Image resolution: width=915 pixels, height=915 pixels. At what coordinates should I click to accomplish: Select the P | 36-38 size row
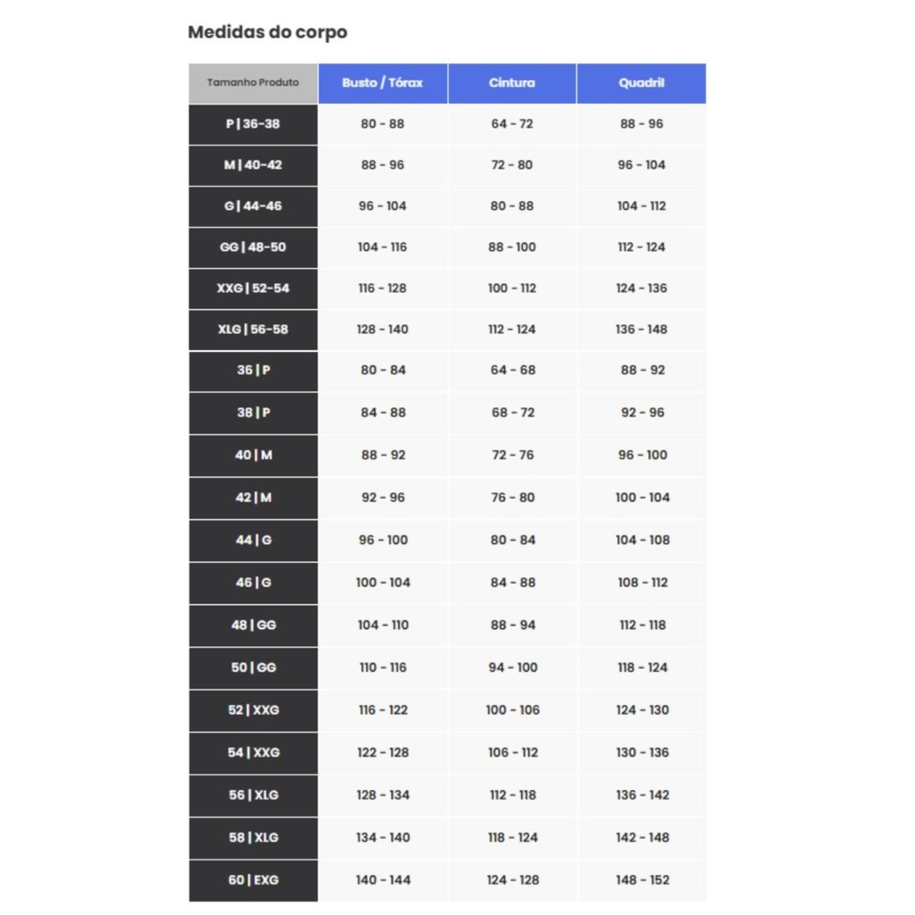pyautogui.click(x=253, y=124)
